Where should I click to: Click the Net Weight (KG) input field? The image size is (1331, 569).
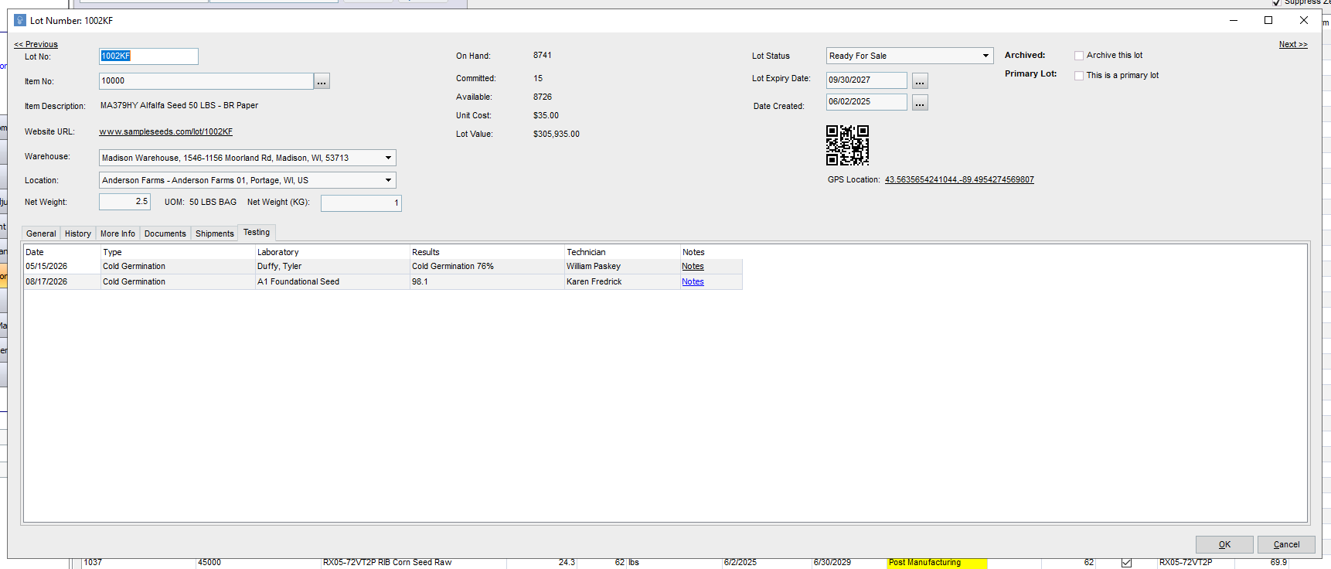pos(361,203)
